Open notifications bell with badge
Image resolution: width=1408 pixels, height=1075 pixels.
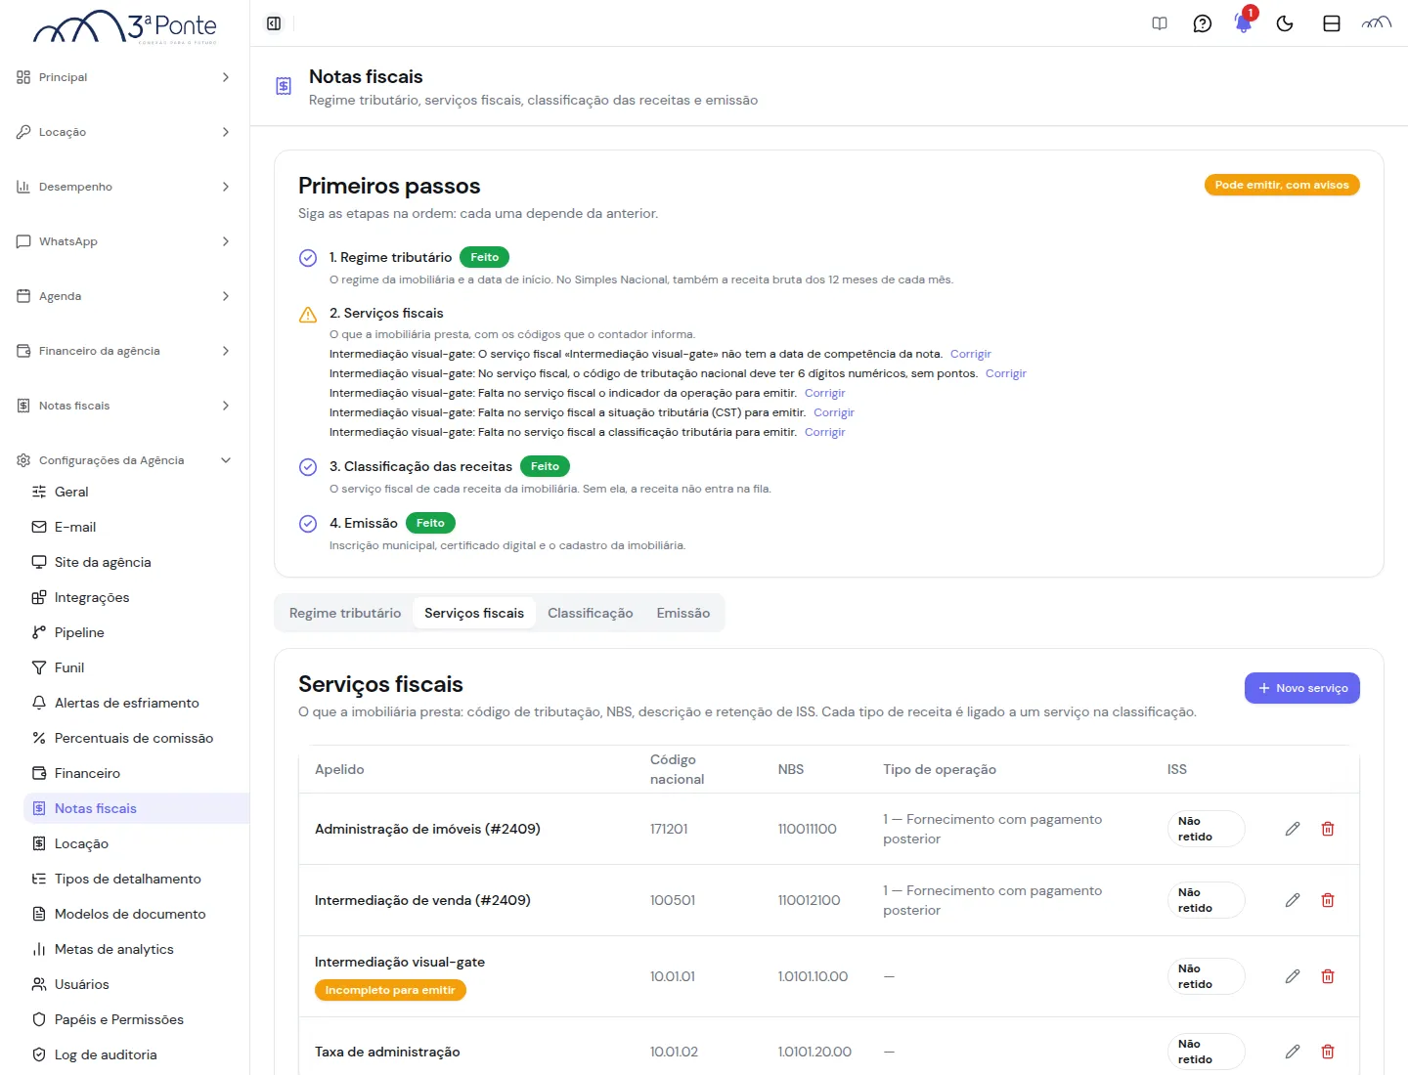[1244, 21]
